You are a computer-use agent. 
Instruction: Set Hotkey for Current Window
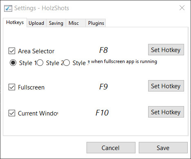point(166,112)
